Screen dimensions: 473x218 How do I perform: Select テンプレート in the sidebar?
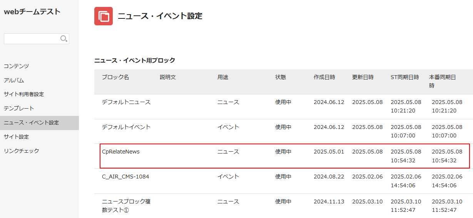[x=19, y=108]
